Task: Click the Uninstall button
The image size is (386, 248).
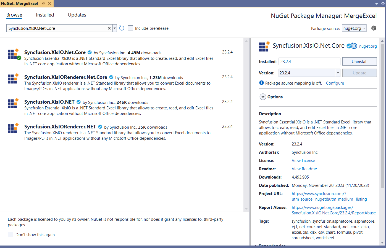Action: click(359, 62)
